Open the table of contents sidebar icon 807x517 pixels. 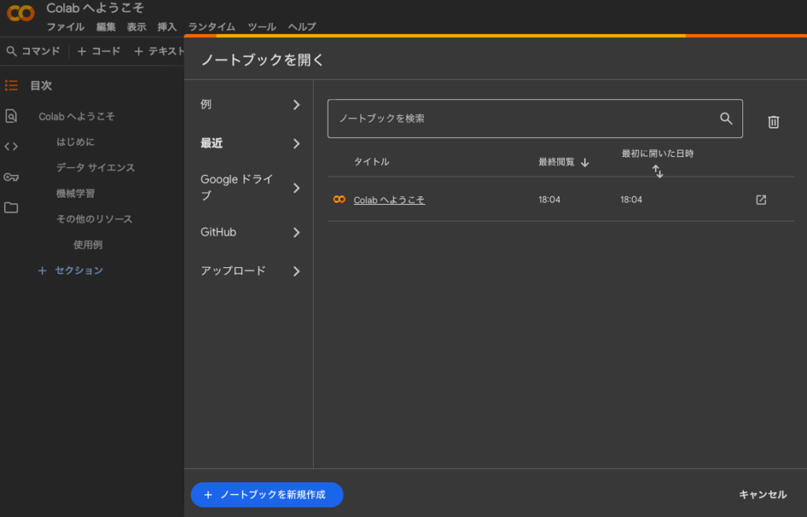click(x=11, y=85)
